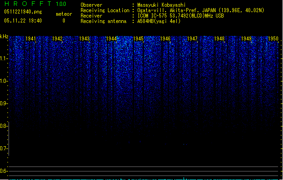Image resolution: width=283 pixels, height=180 pixels.
Task: Click the Receiving antenna label
Action: tap(103, 21)
